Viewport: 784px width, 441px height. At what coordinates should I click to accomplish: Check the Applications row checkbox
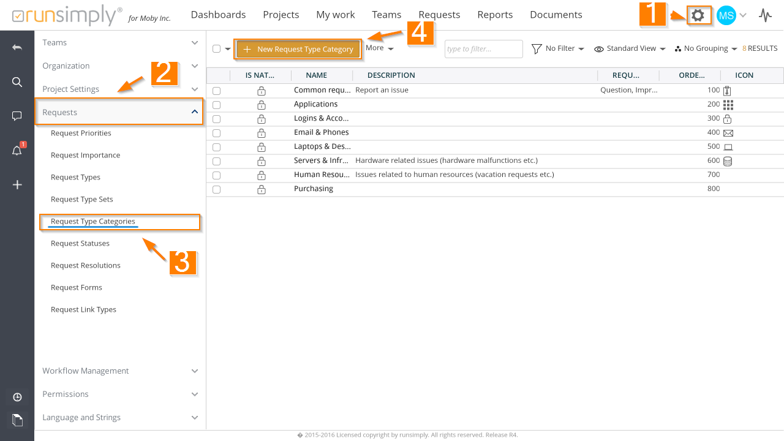pyautogui.click(x=216, y=105)
